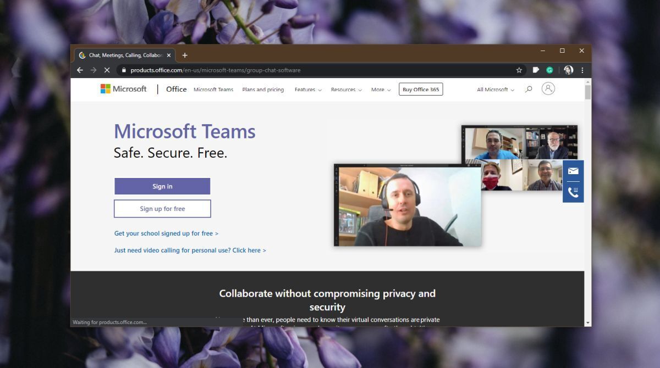Image resolution: width=660 pixels, height=368 pixels.
Task: Click the floating phone contact icon
Action: click(x=573, y=192)
